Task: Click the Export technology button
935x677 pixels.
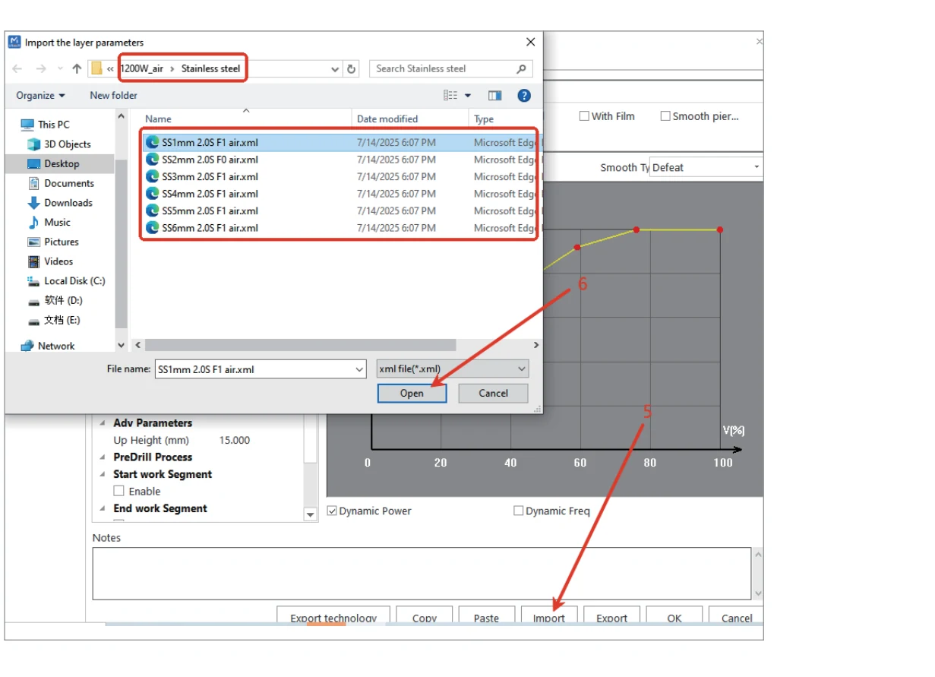Action: point(333,616)
